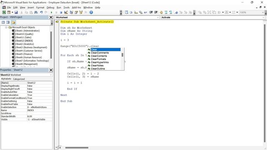Choose ClearContents from the autocomplete list
Viewport: 267px width, 150px height.
point(99,56)
